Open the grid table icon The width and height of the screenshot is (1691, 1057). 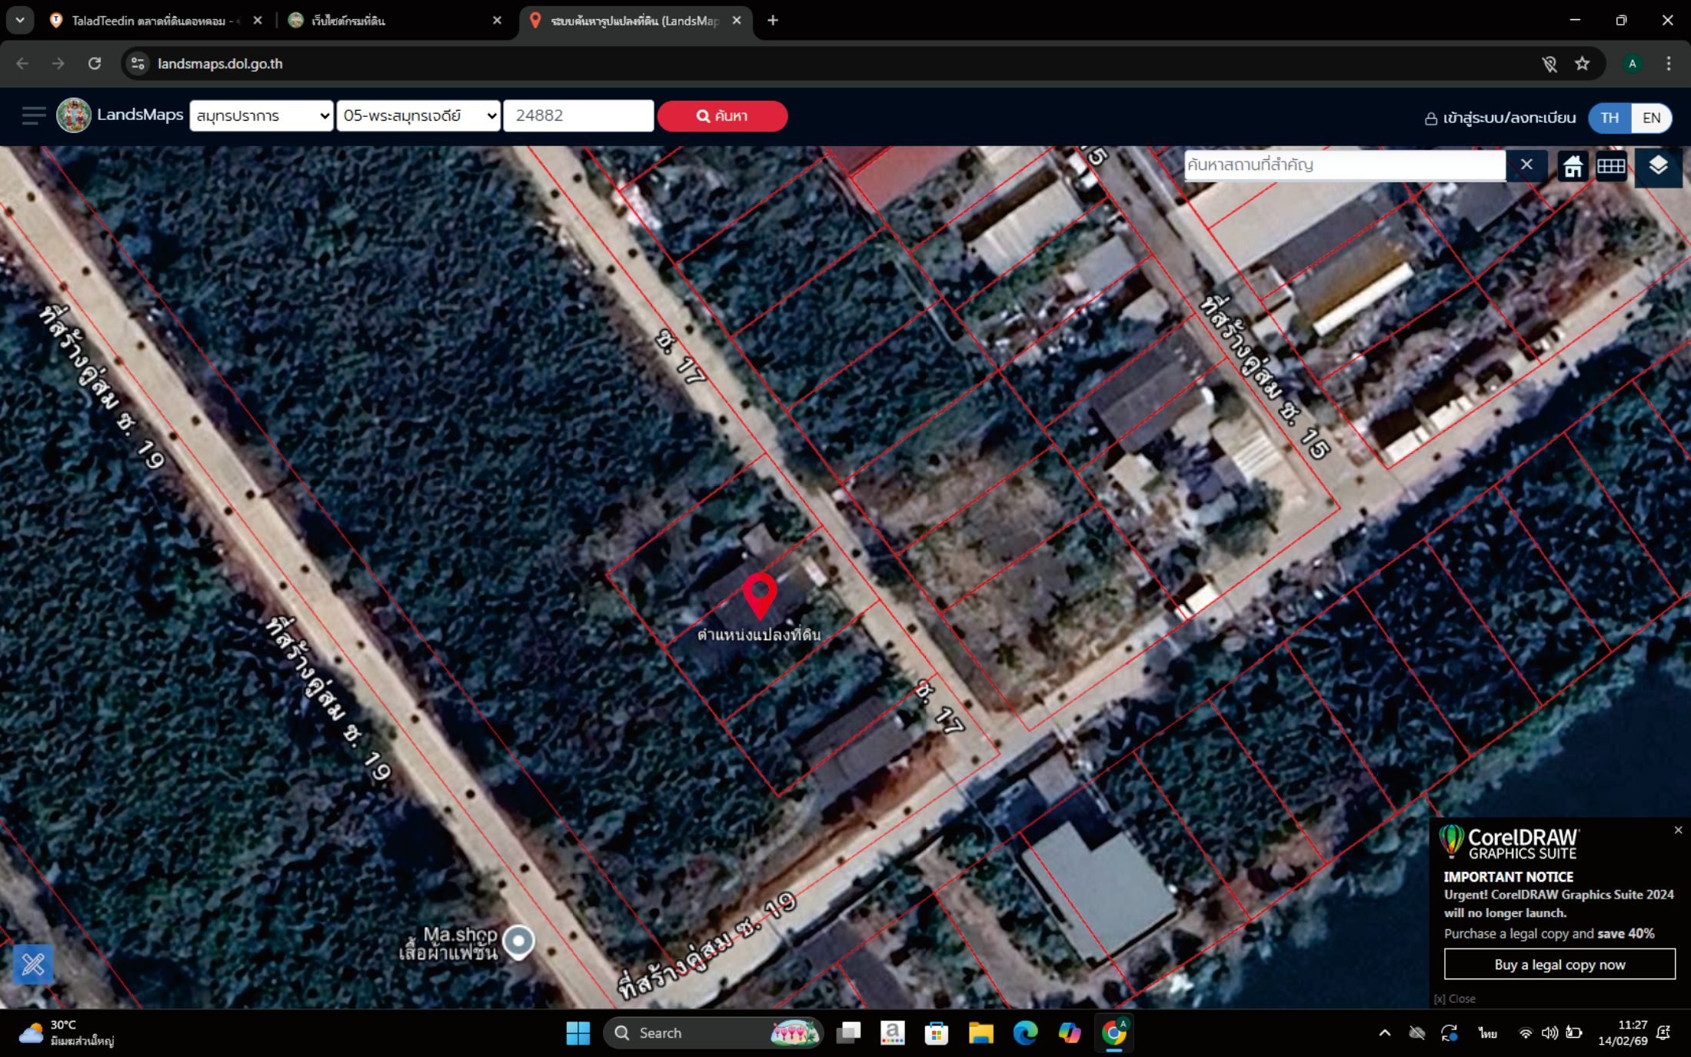pos(1611,165)
